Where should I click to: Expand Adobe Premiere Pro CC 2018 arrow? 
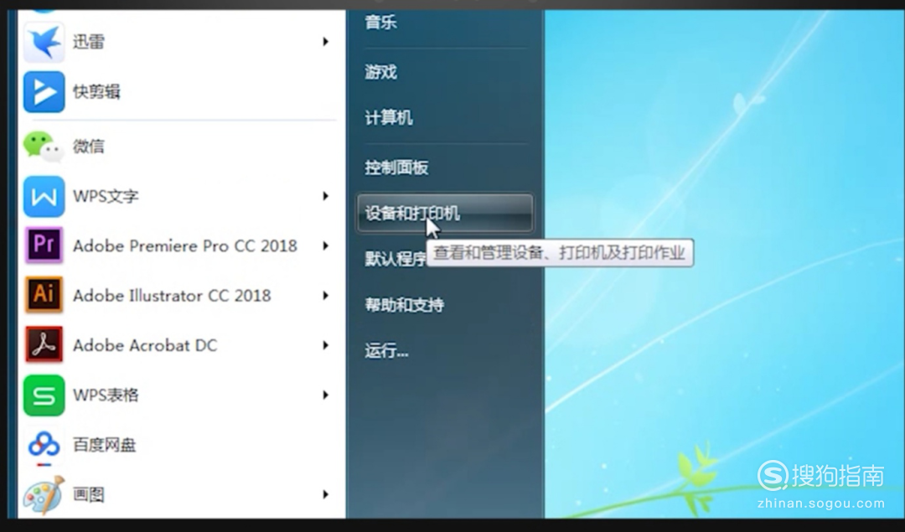click(x=325, y=245)
